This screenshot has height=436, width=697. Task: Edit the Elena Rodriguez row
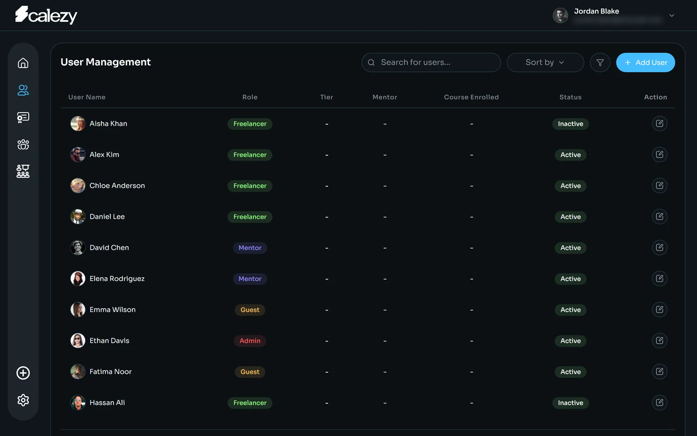[x=660, y=278]
